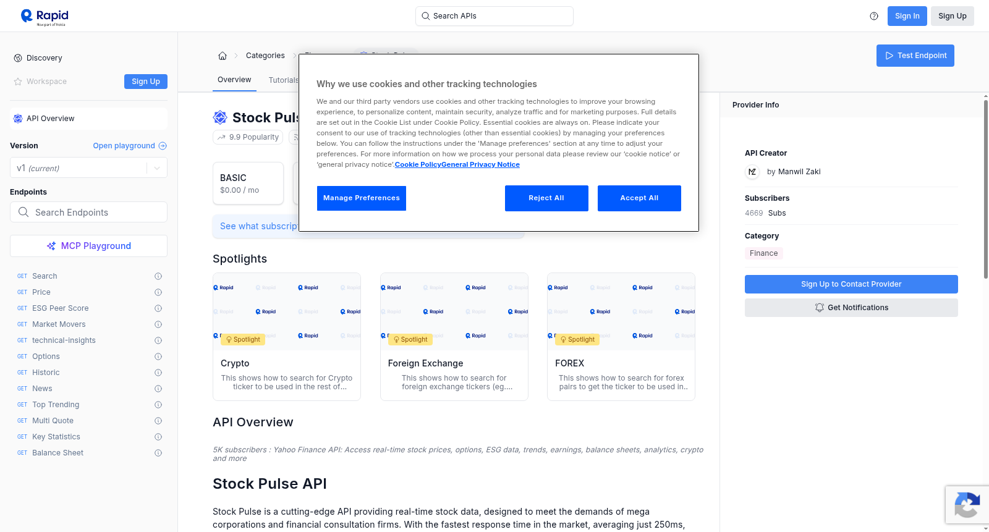Open the Categories breadcrumb
The image size is (989, 532).
click(x=265, y=56)
